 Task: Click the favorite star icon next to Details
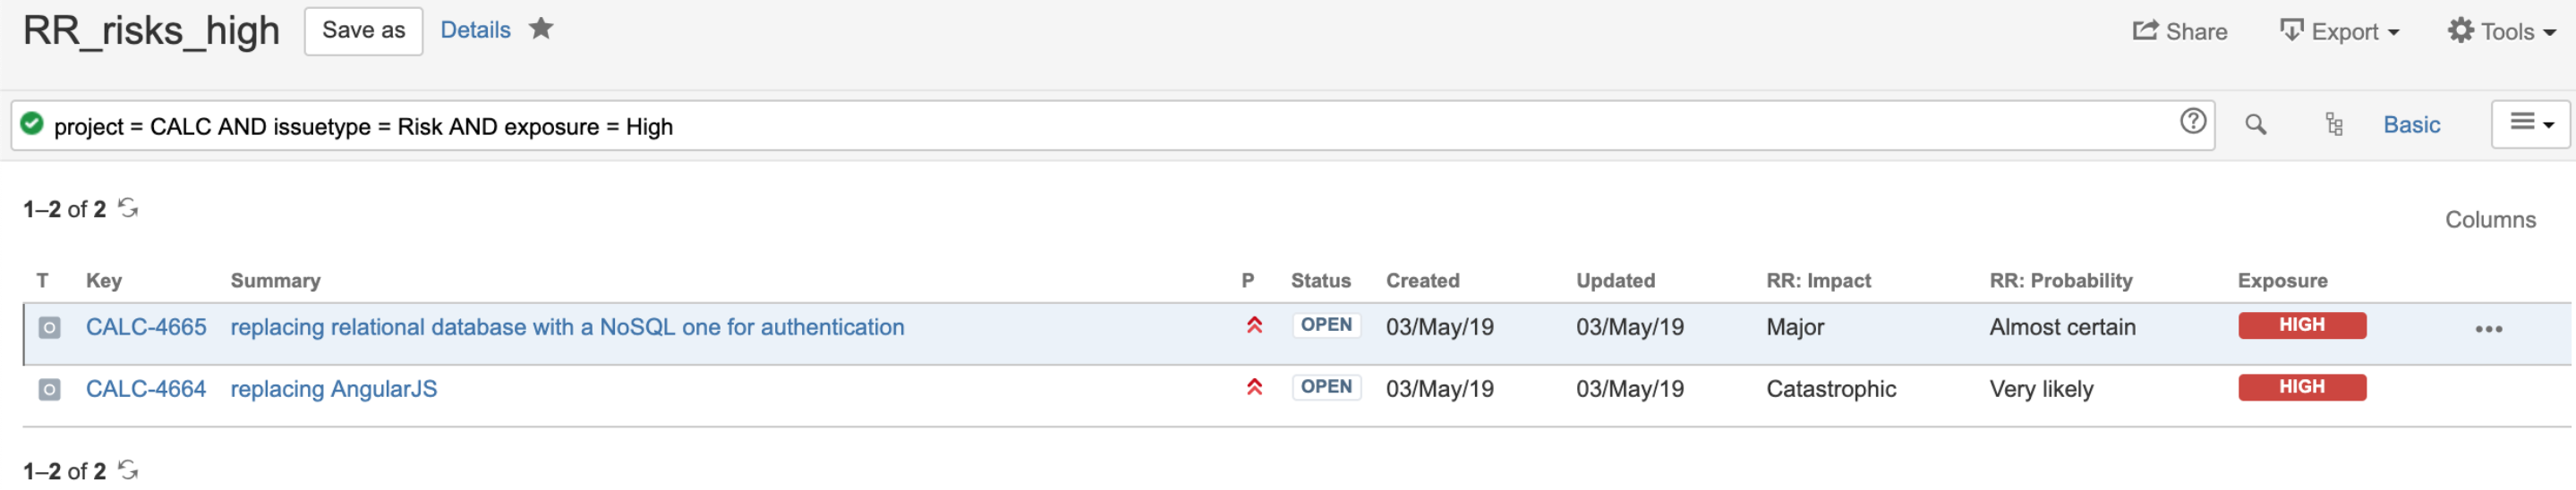pyautogui.click(x=541, y=29)
